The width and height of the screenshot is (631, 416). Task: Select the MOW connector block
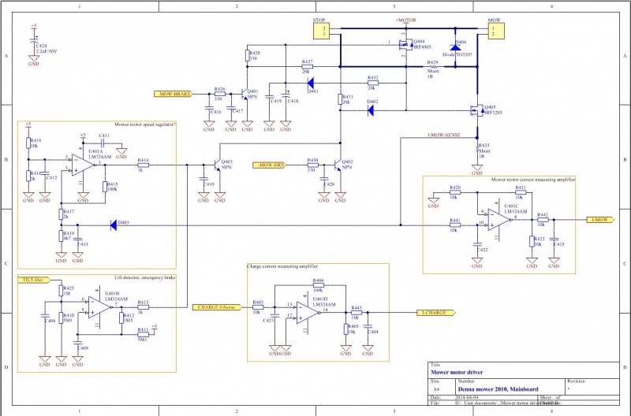496,31
